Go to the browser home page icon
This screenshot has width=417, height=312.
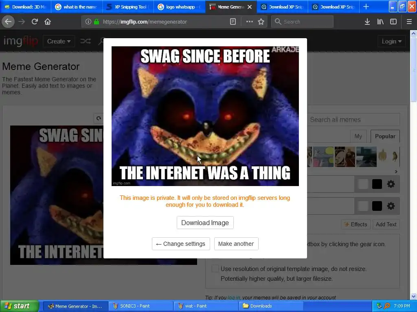48,22
